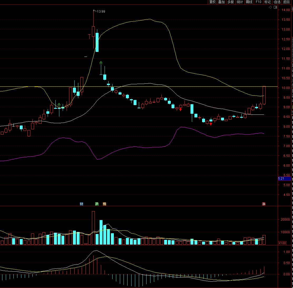Click the green down arrow near 11.00

[101, 63]
